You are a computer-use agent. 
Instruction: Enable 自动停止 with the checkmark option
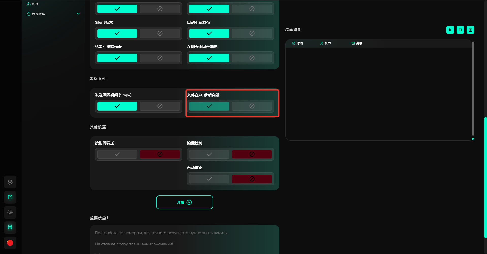click(x=209, y=179)
